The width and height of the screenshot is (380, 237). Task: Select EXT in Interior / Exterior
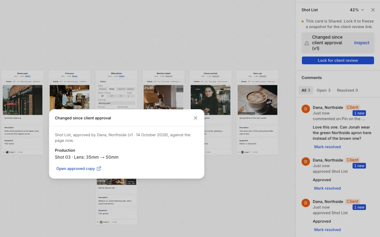click(x=112, y=96)
